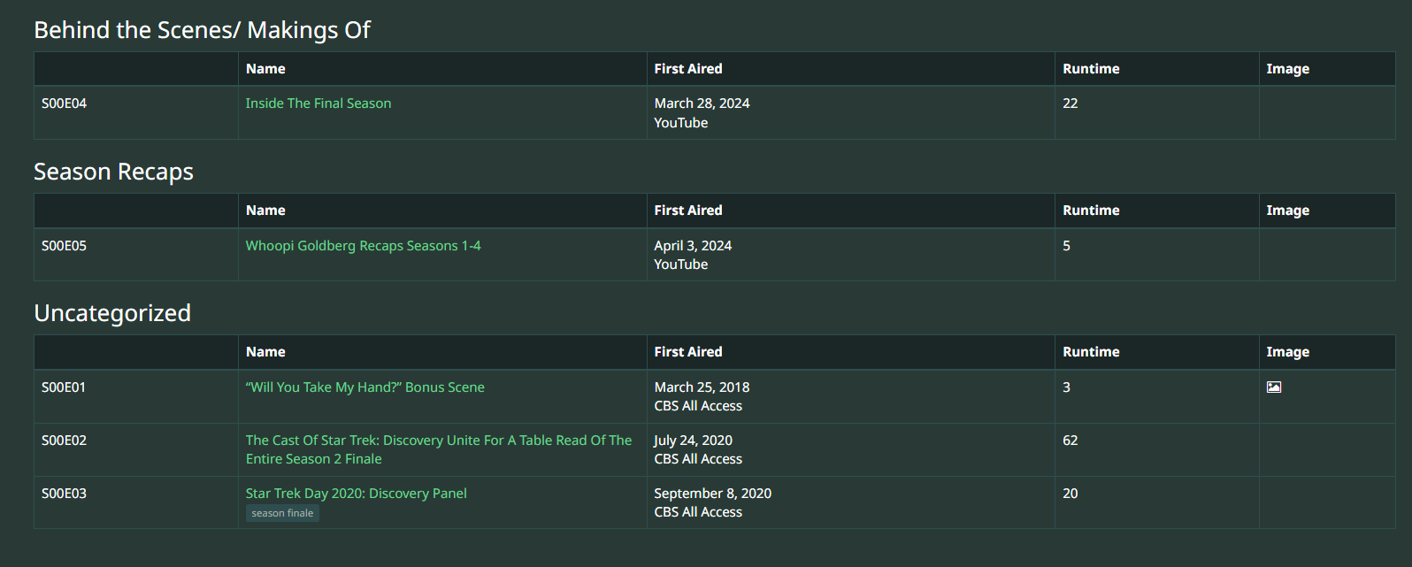Click the April 3, 2024 air date

click(693, 246)
